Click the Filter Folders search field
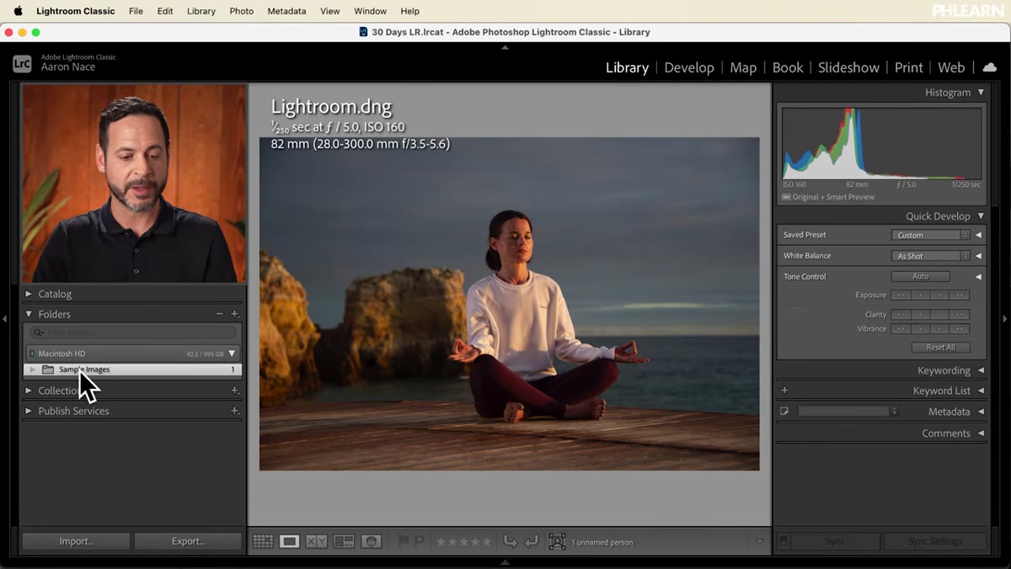1011x569 pixels. 133,333
